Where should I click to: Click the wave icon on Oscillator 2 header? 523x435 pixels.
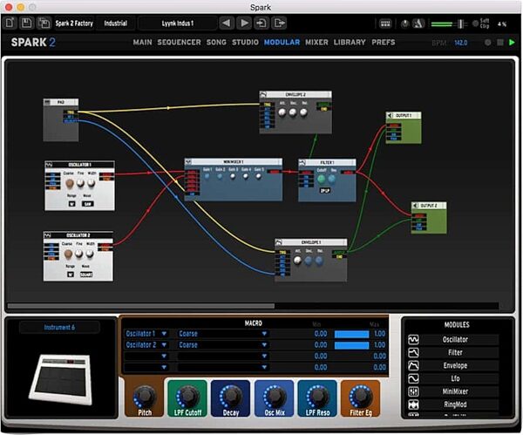click(48, 235)
